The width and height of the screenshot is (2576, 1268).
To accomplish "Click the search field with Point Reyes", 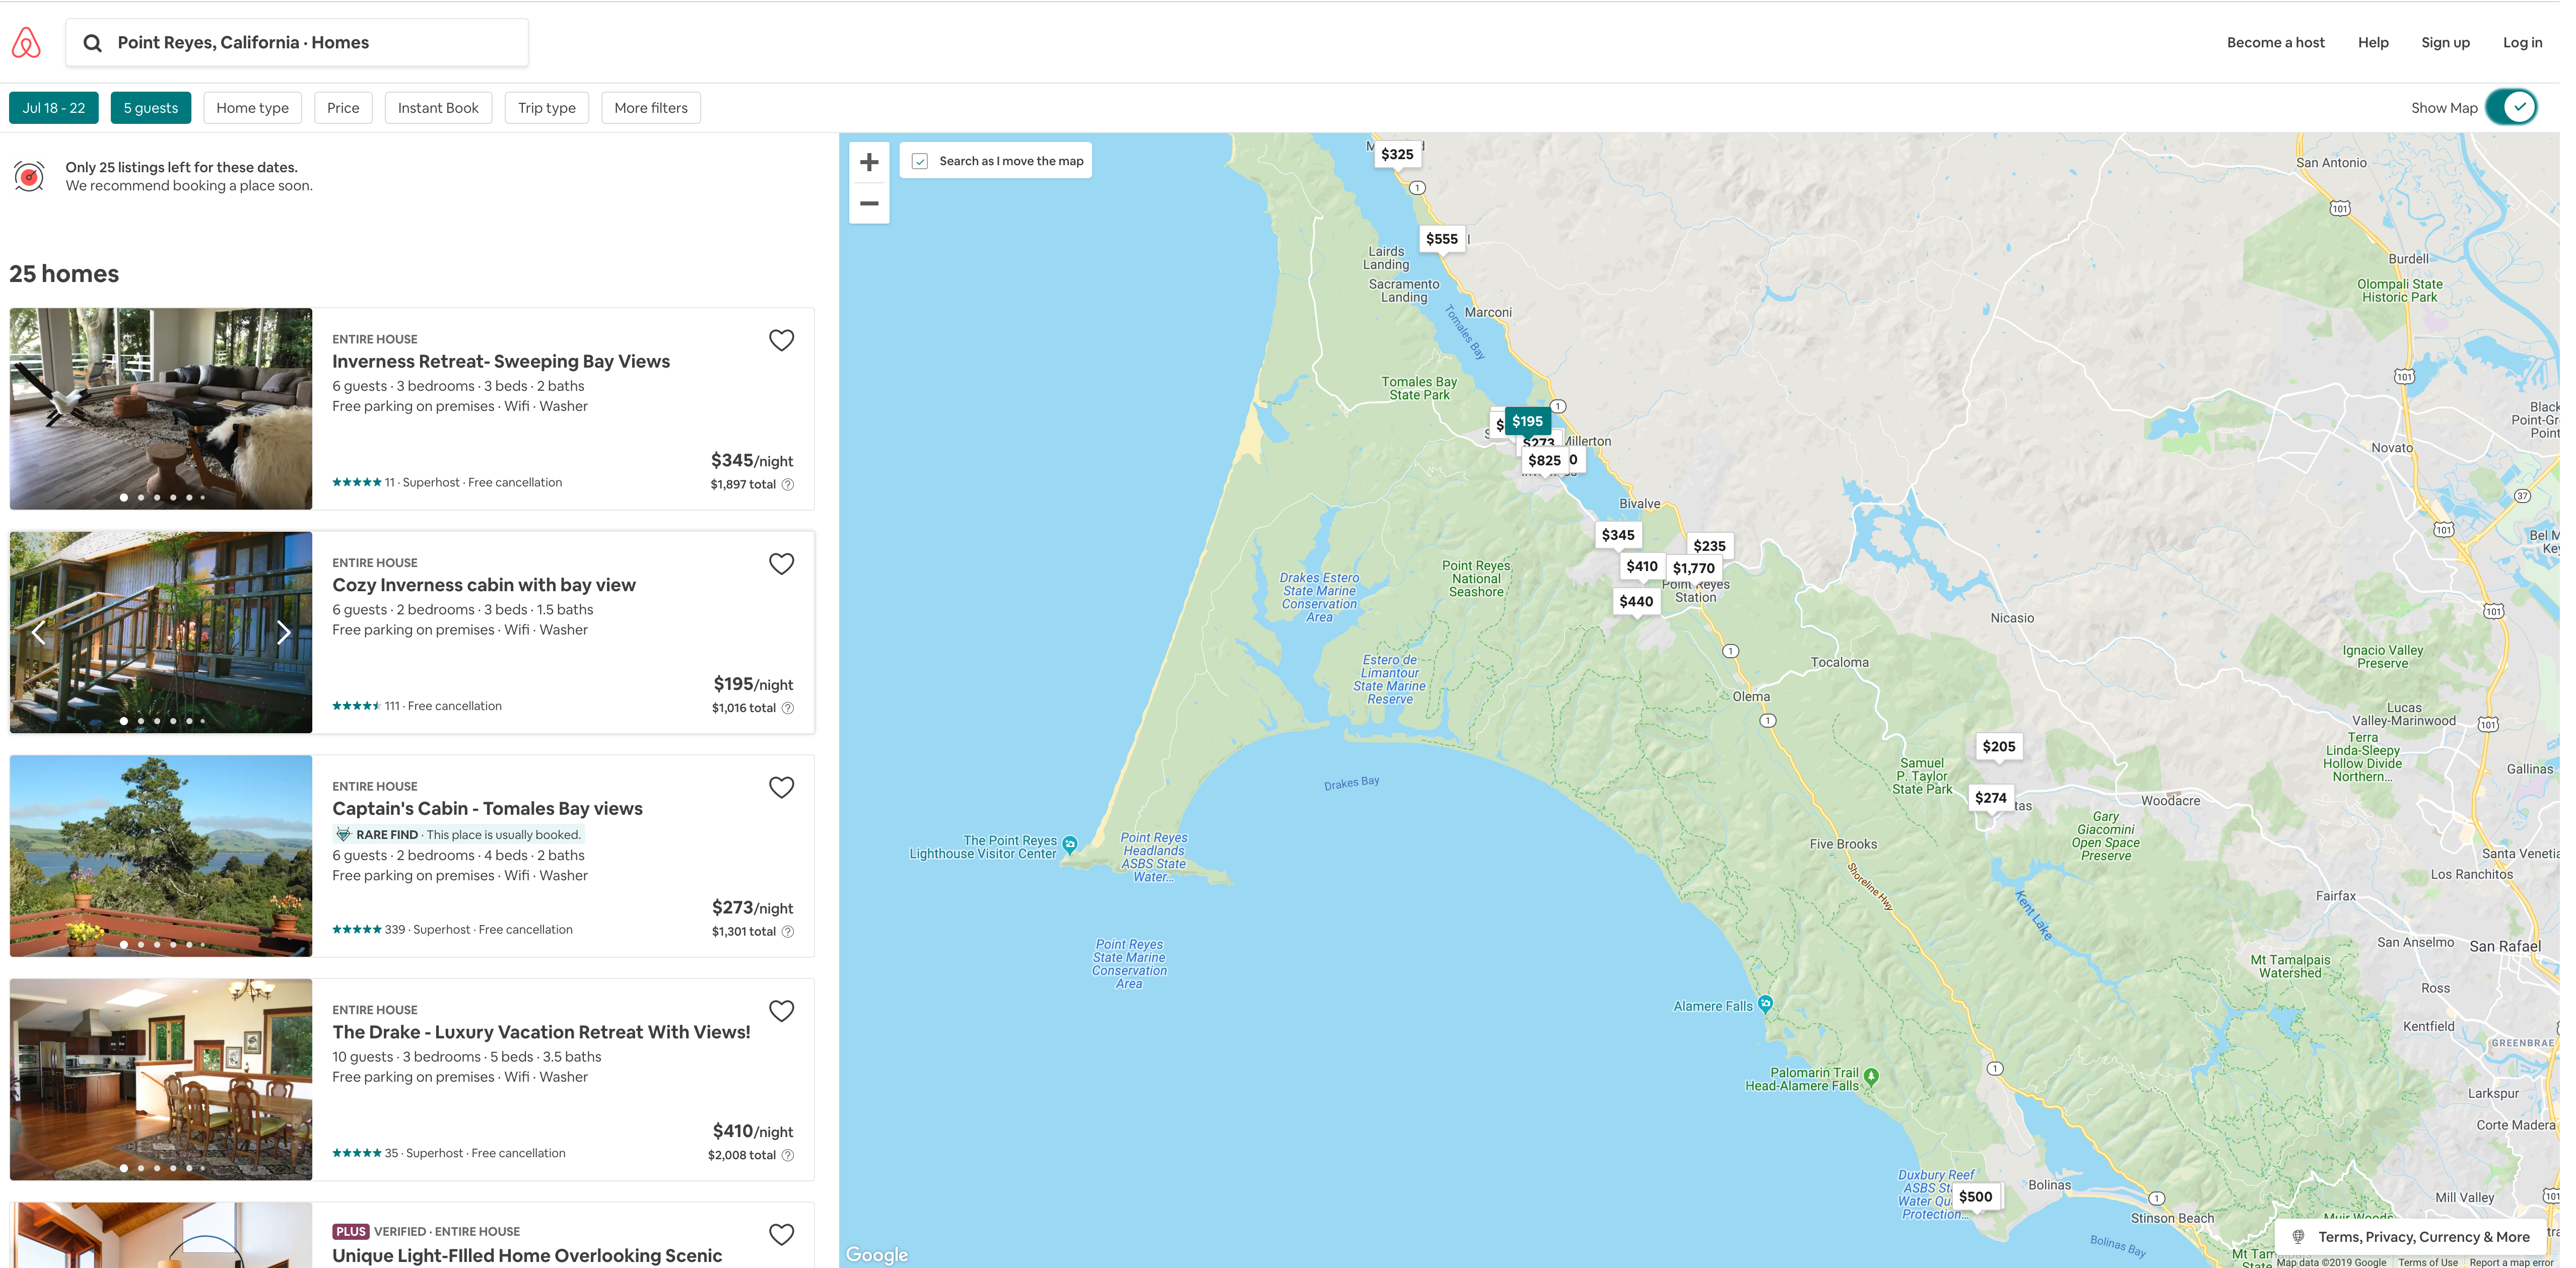I will click(297, 43).
